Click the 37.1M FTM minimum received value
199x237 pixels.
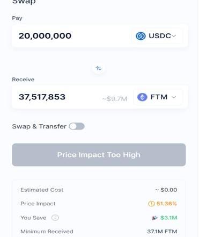pyautogui.click(x=162, y=232)
